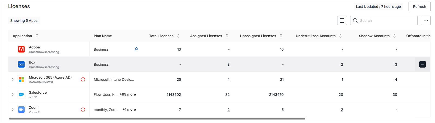Click the Last Updated 7 hours ago label
Screen dimensions: 435x123
point(378,6)
